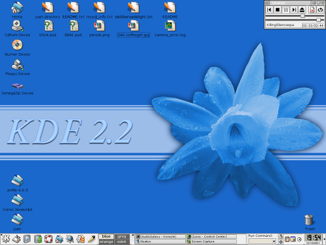The width and height of the screenshot is (326, 245).
Task: Launch the pen text editor panel icon
Action: point(91,239)
